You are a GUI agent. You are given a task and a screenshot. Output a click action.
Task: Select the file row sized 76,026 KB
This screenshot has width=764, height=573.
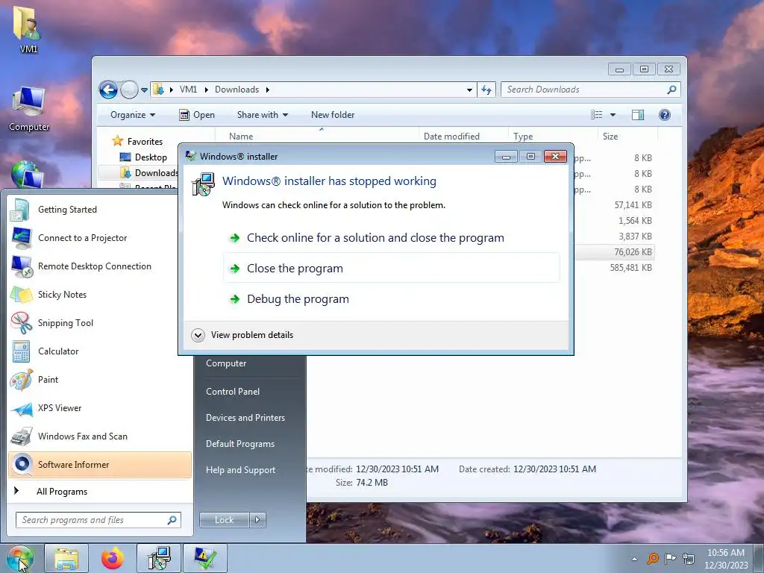[614, 252]
